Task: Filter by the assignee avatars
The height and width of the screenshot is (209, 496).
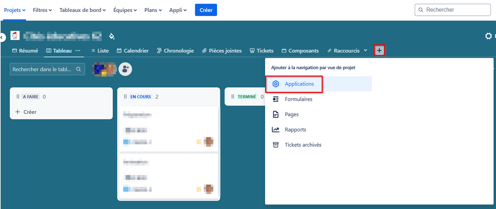Action: pyautogui.click(x=104, y=70)
